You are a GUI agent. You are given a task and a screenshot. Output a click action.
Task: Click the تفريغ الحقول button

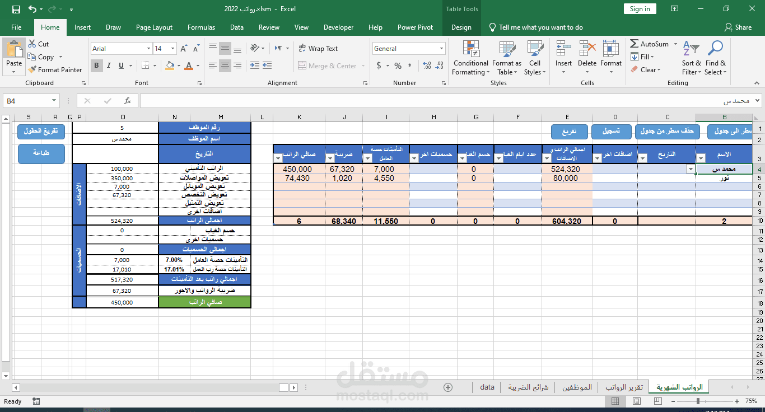click(x=41, y=132)
